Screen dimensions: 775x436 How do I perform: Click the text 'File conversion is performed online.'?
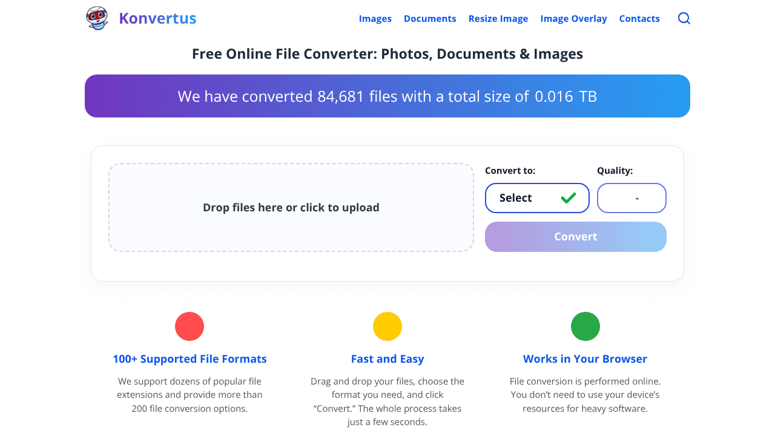click(x=585, y=381)
